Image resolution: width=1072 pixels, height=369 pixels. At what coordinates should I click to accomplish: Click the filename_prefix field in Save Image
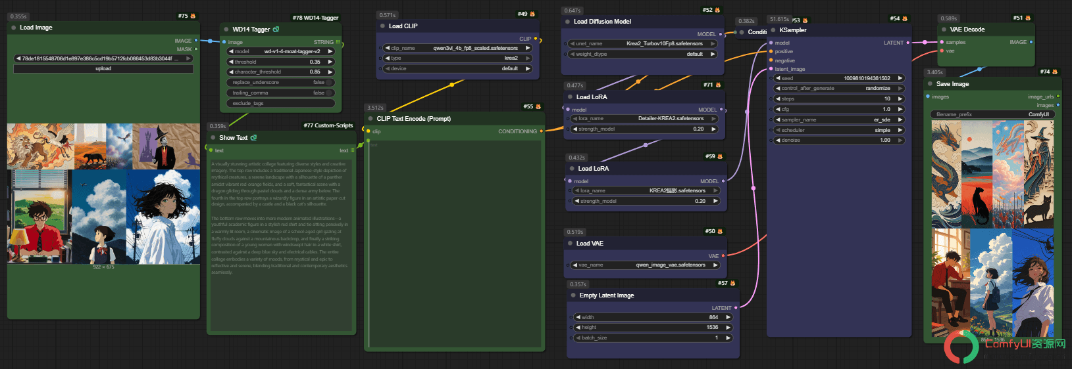(x=993, y=114)
